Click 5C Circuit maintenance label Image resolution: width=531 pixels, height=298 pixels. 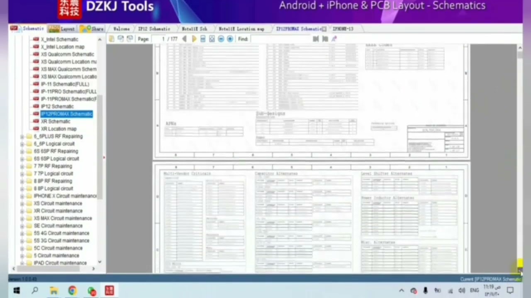(x=58, y=248)
